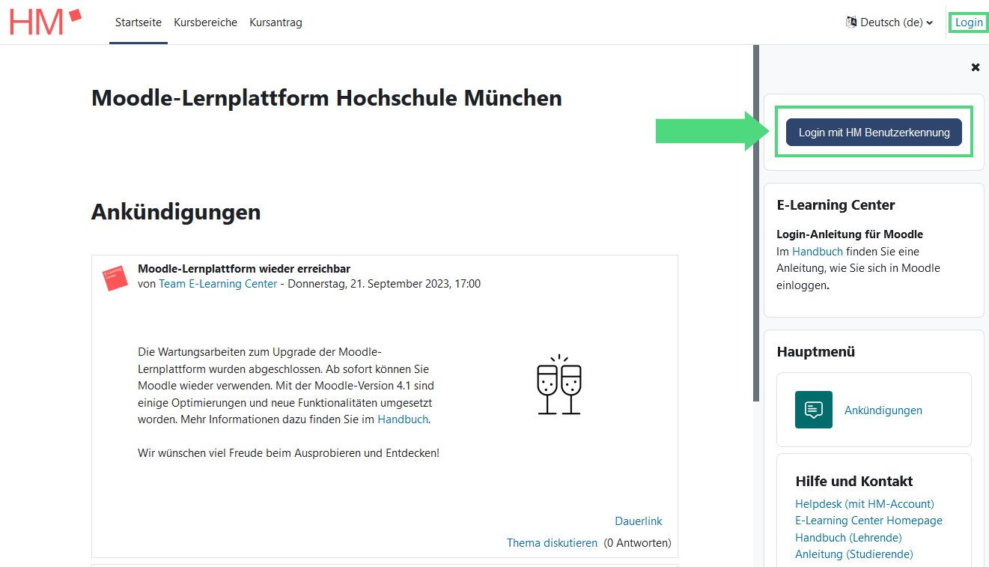Close the right sidebar drawer
Viewport: 989px width, 567px height.
[975, 67]
